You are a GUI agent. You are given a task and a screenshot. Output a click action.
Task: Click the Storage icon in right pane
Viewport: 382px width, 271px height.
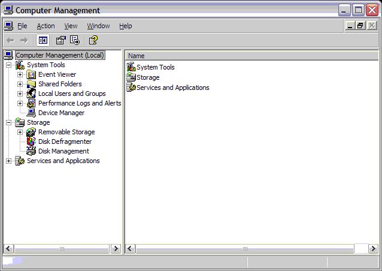click(132, 77)
